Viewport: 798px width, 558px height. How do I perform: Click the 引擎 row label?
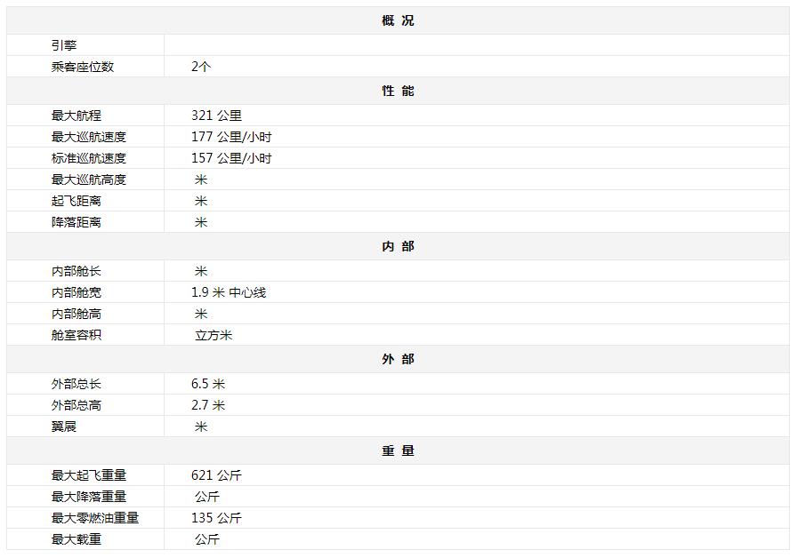(64, 45)
